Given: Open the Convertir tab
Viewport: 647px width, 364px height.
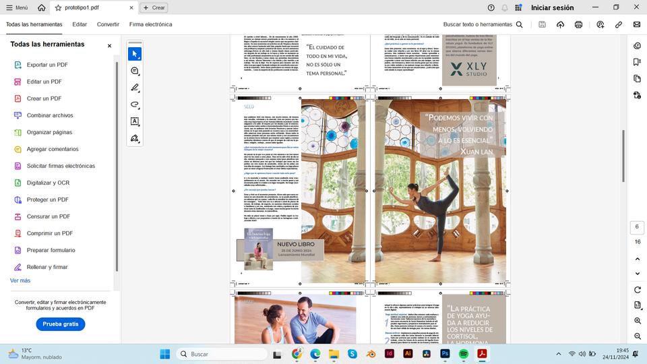Looking at the screenshot, I should click(x=108, y=24).
